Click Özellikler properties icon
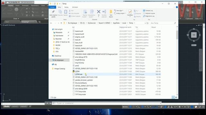 [x=130, y=12]
